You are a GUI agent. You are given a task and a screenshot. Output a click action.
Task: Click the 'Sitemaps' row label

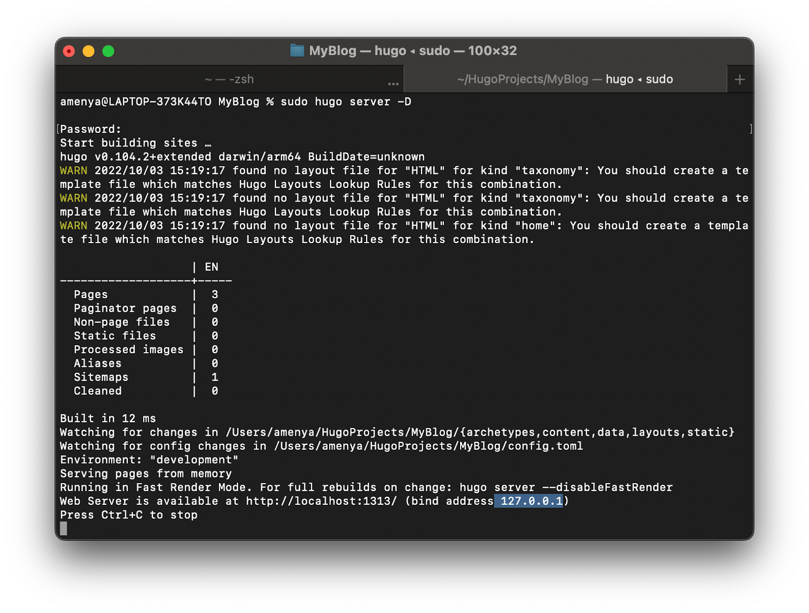click(x=101, y=377)
